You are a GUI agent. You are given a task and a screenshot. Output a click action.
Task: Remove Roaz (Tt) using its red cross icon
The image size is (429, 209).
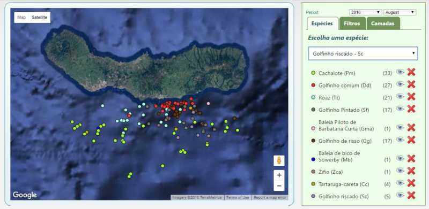(x=411, y=97)
